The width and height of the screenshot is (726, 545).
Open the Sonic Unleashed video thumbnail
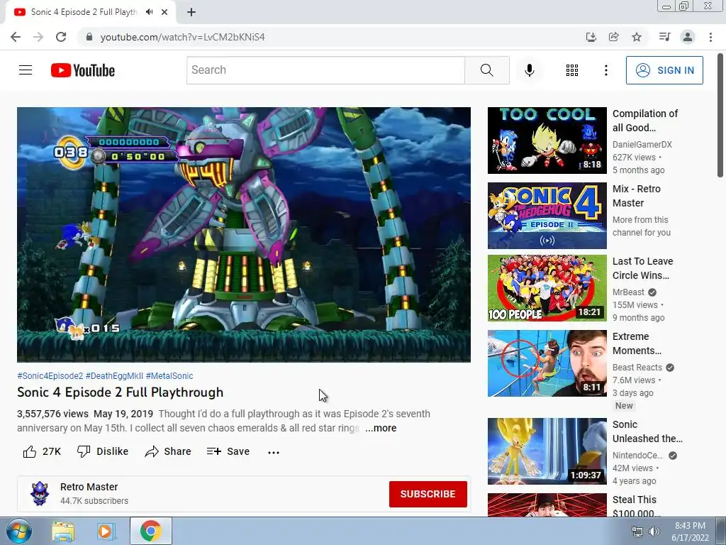pos(547,451)
